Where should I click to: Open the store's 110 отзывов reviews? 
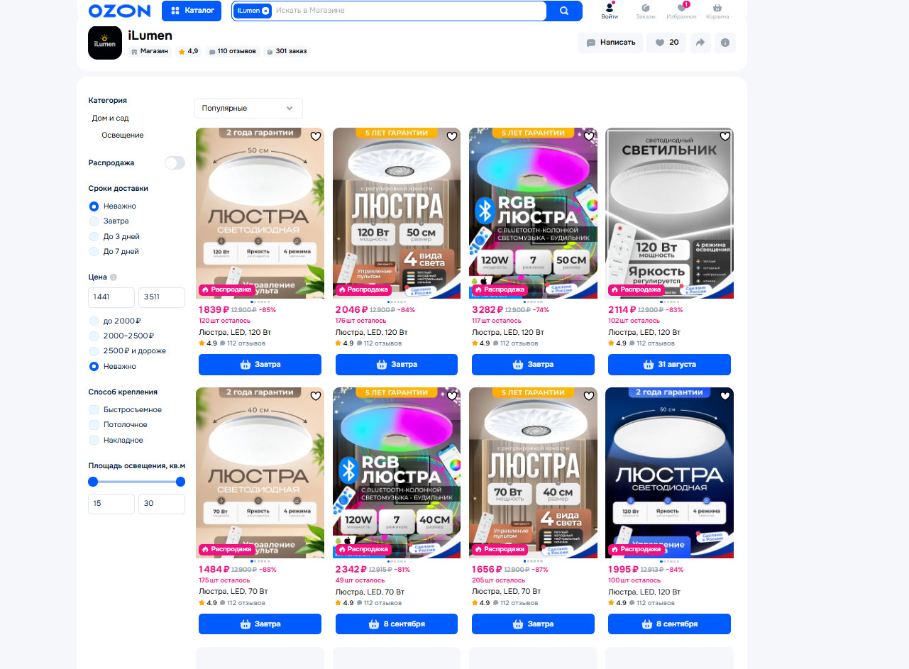click(x=232, y=52)
